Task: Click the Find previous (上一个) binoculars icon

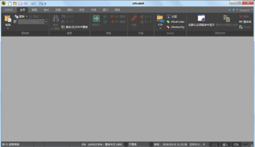Action: (63, 16)
